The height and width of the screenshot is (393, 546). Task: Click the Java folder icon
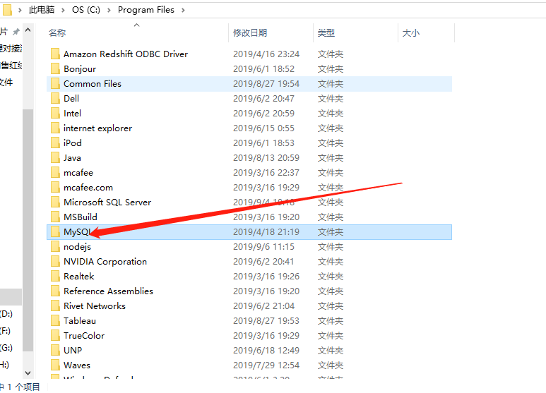pyautogui.click(x=55, y=158)
